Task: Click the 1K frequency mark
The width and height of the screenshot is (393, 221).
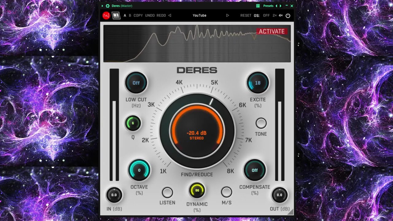Action: coord(163,171)
